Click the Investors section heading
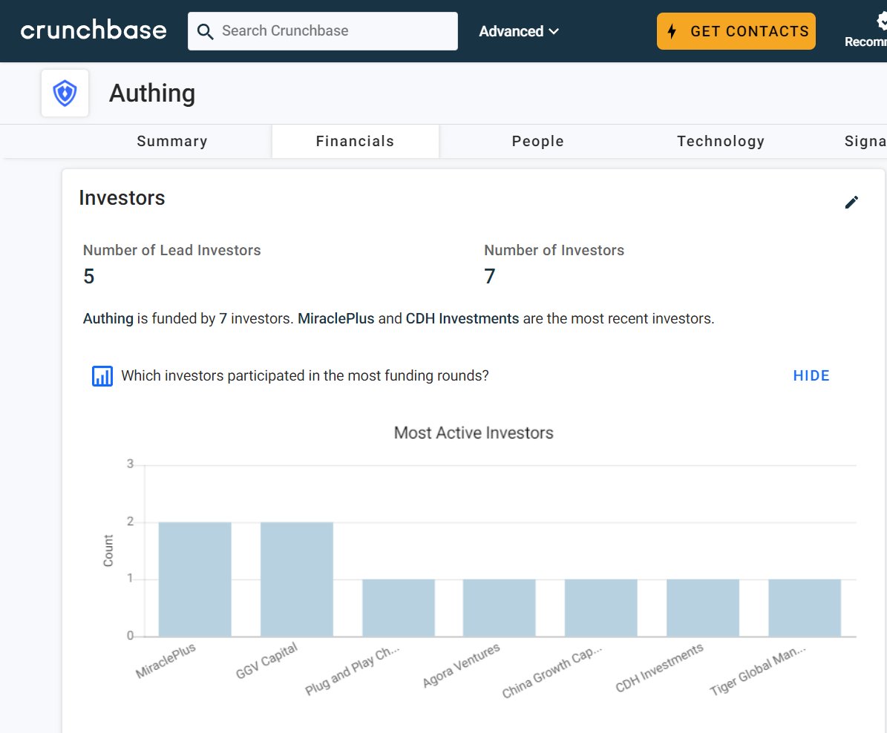The height and width of the screenshot is (733, 887). click(122, 198)
